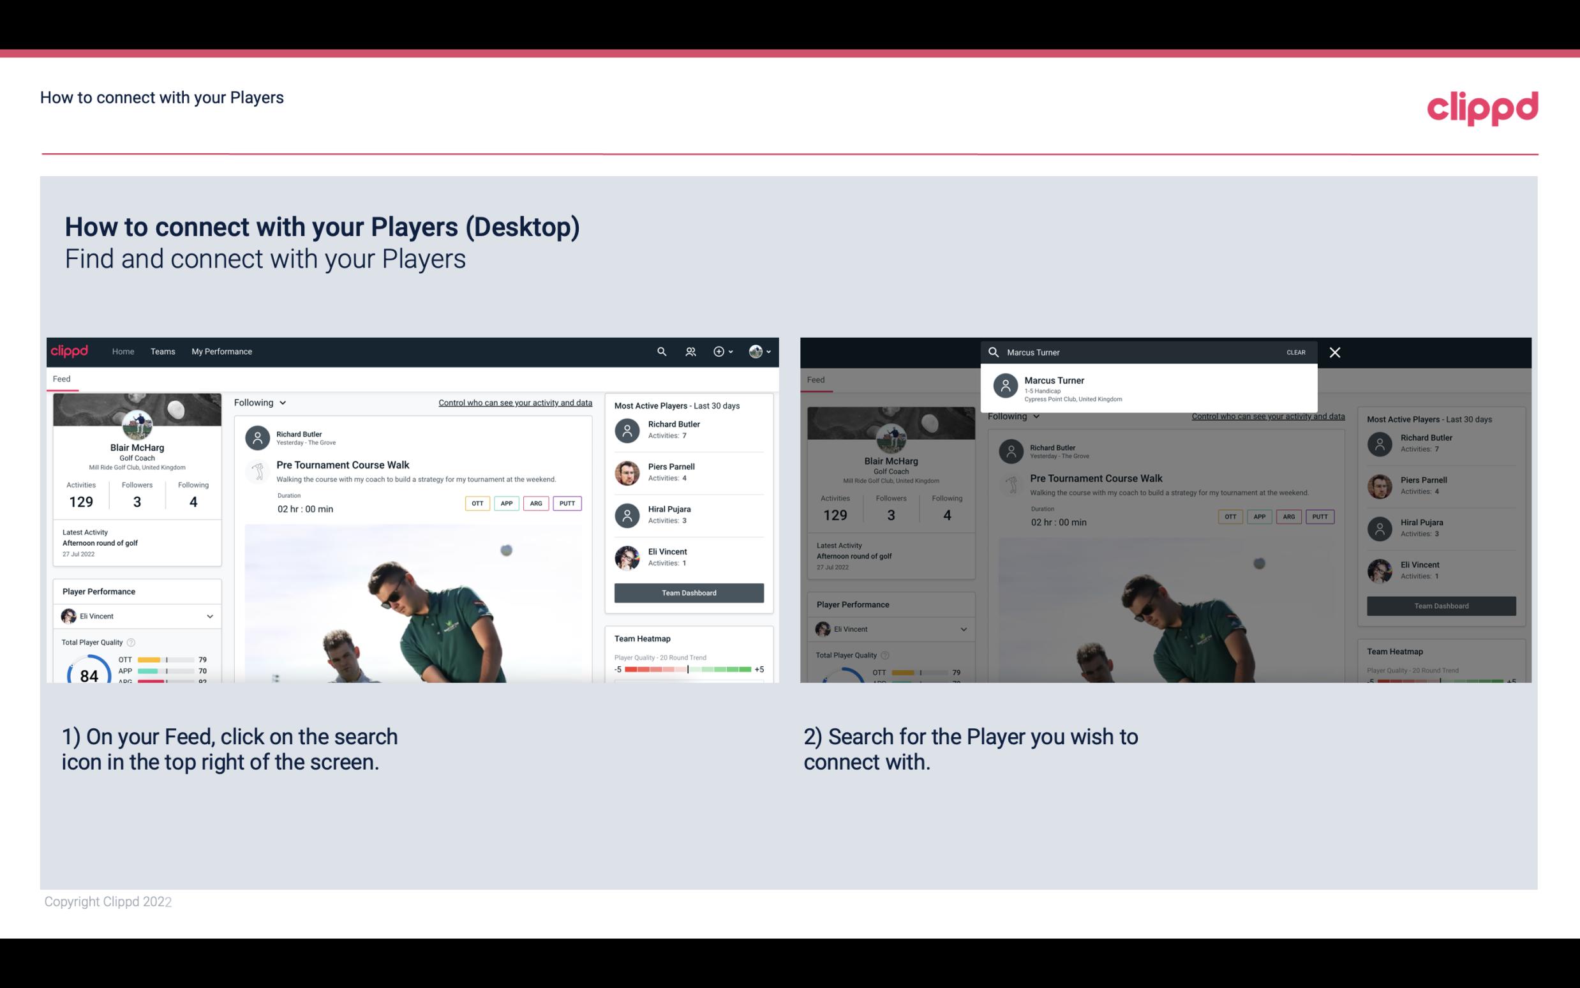Click the APP performance category icon
Screen dimensions: 1580x988
(x=505, y=503)
